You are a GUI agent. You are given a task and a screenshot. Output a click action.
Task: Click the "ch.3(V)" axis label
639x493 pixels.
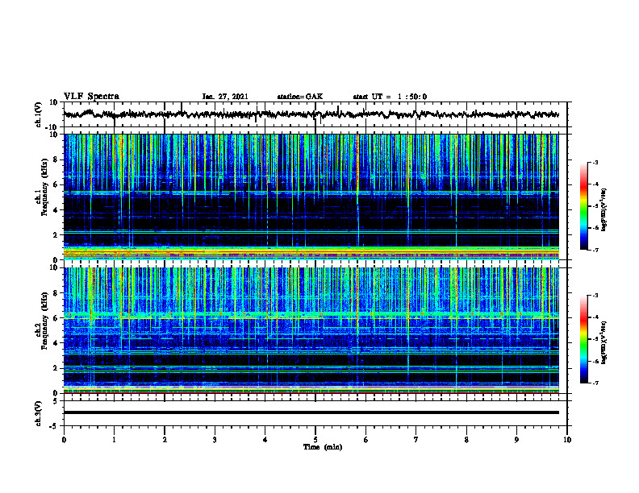(38, 413)
